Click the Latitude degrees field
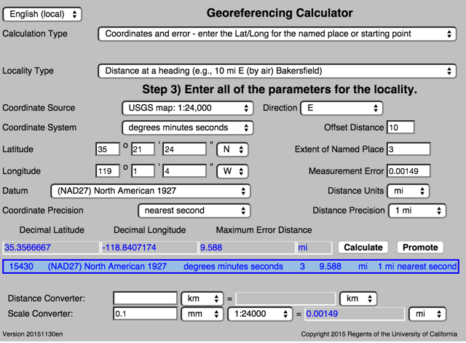This screenshot has height=343, width=466. tap(107, 149)
